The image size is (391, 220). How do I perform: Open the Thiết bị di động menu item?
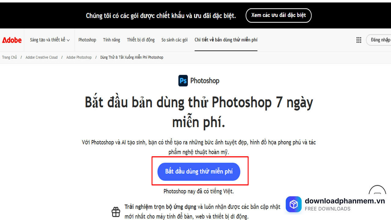click(141, 40)
